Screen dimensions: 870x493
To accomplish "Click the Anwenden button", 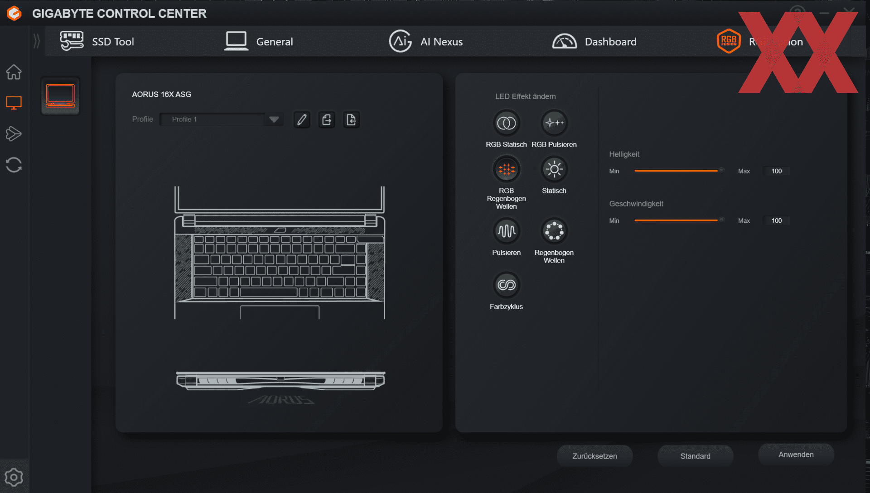I will [x=796, y=455].
